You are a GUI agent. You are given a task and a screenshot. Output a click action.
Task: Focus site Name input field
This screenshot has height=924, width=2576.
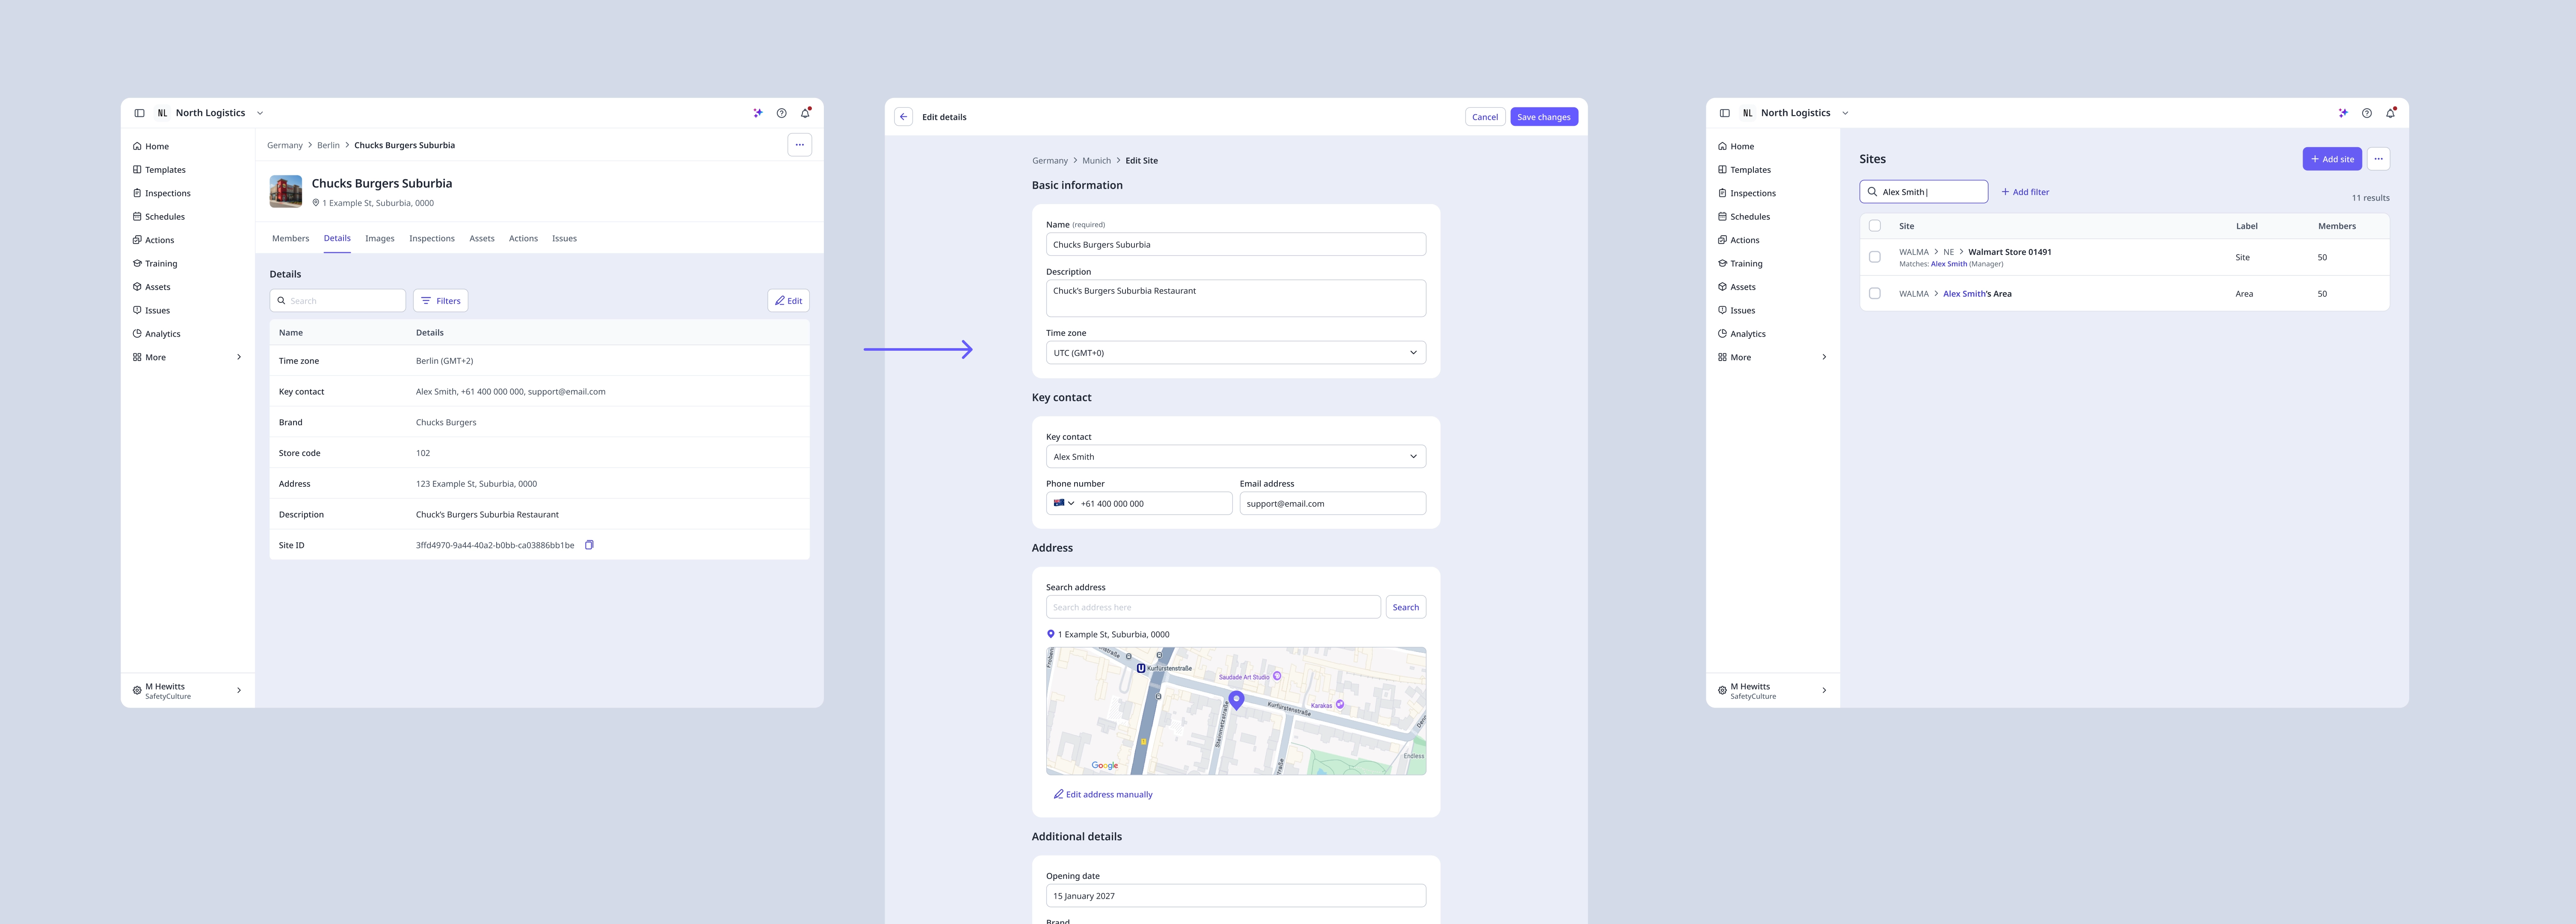(x=1236, y=244)
